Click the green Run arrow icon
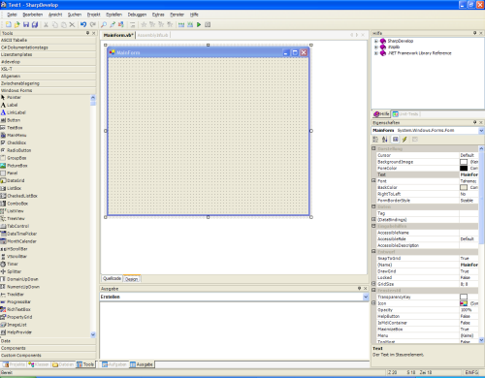Viewport: 485px width, 378px height. 199,24
